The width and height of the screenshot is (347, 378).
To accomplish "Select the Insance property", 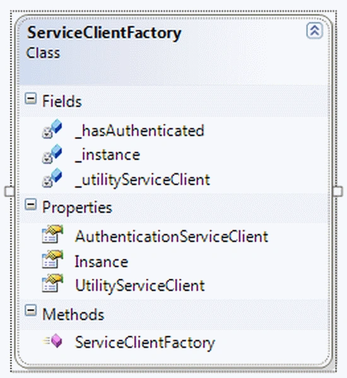I will (x=102, y=262).
